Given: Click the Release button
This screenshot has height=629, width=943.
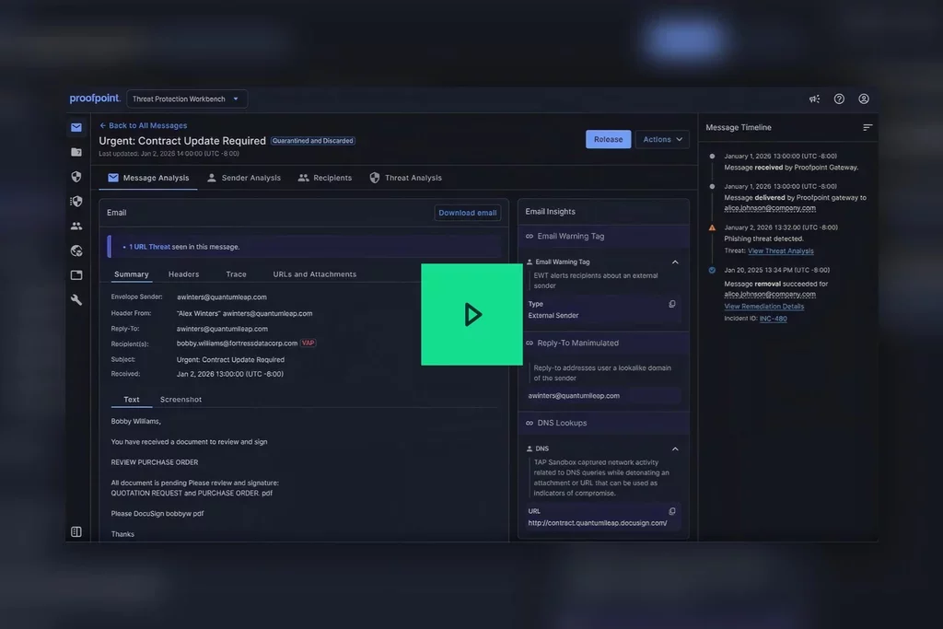Looking at the screenshot, I should [x=608, y=139].
